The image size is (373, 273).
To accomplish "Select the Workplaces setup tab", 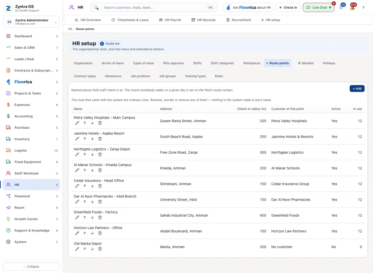I will tap(252, 63).
